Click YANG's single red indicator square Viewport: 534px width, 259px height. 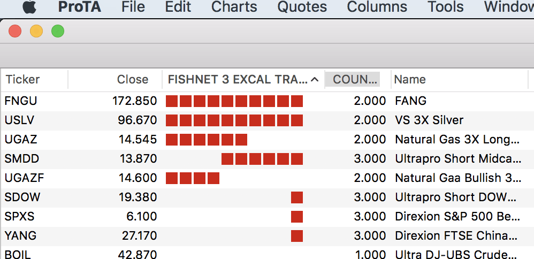(x=297, y=236)
